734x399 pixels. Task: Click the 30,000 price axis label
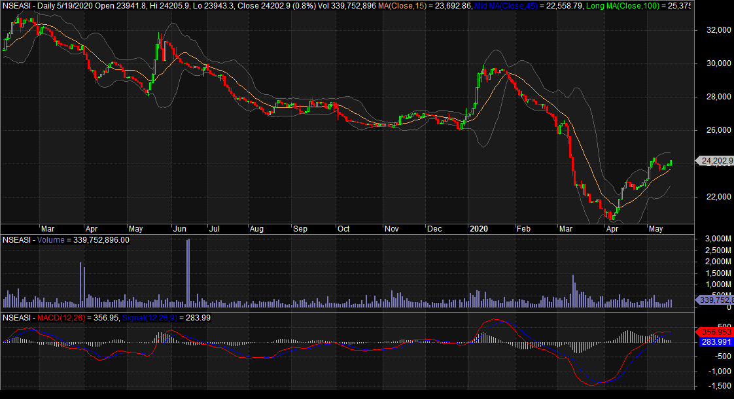tap(718, 63)
